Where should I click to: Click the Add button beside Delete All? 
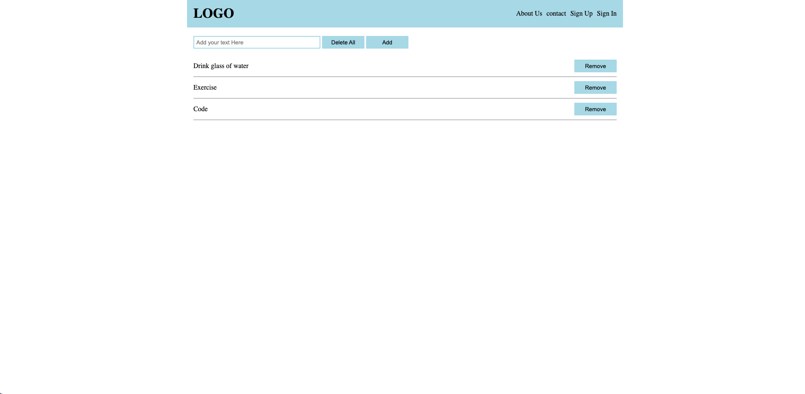[386, 42]
